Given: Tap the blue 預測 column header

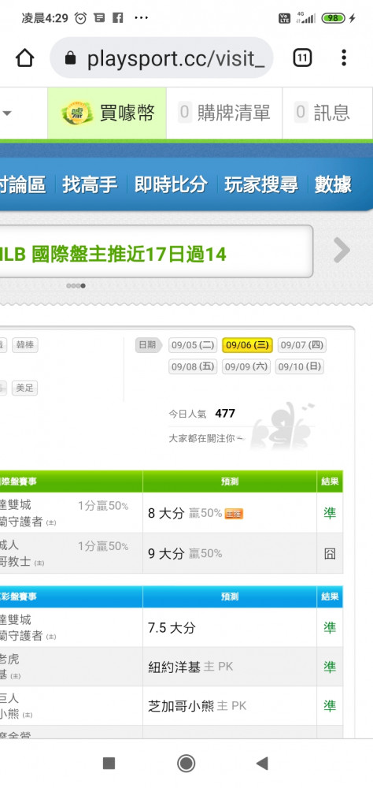Looking at the screenshot, I should pos(230,597).
